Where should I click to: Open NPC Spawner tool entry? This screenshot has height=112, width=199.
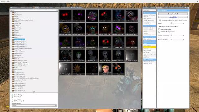pos(147,56)
